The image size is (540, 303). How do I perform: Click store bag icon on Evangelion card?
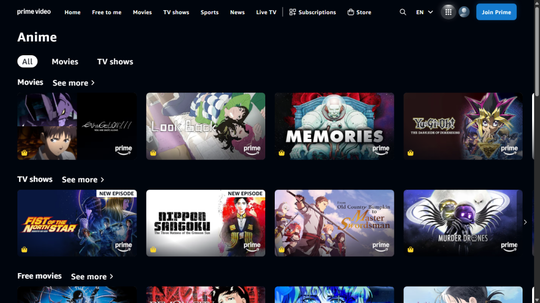24,153
